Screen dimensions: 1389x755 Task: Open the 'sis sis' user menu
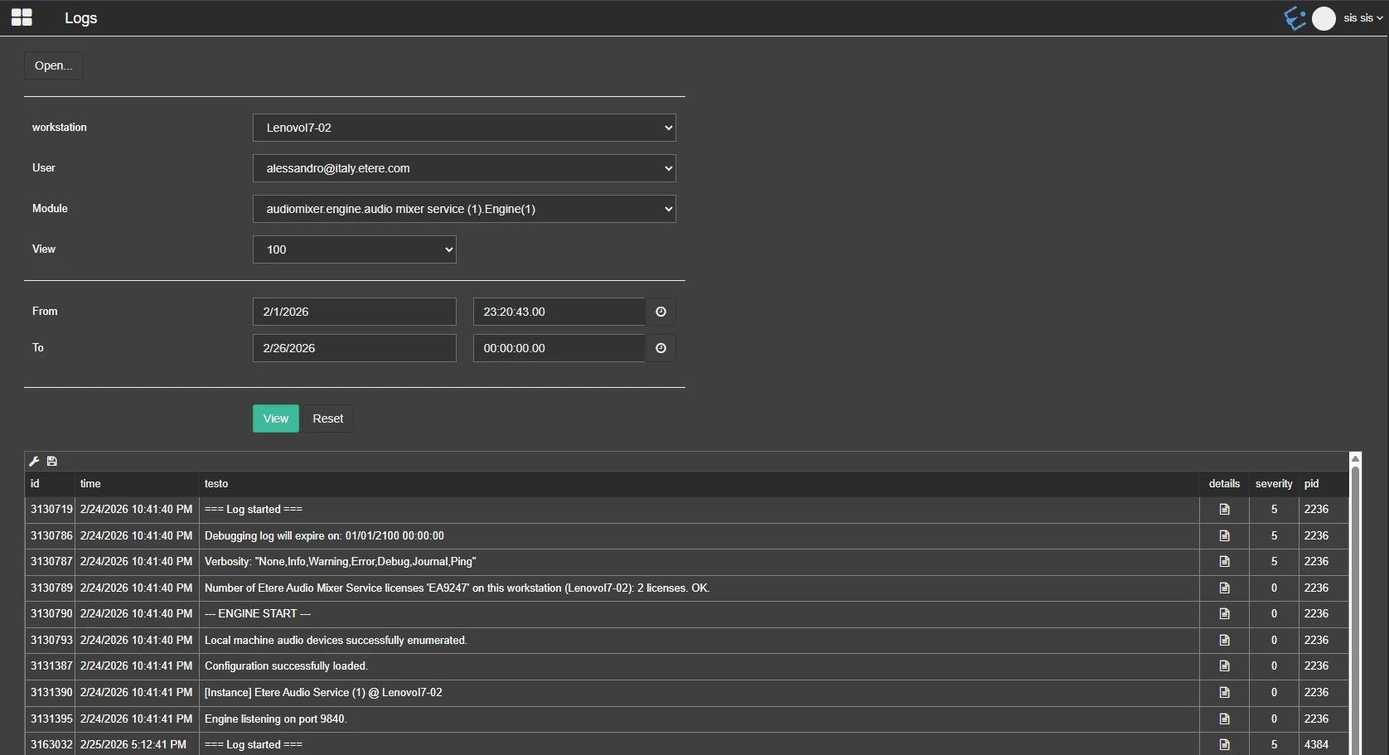pyautogui.click(x=1362, y=18)
